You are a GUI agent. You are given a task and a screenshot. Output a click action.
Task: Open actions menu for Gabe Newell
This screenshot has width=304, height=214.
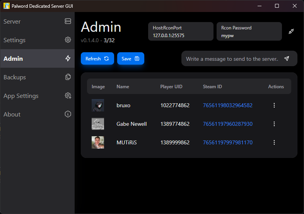click(274, 124)
